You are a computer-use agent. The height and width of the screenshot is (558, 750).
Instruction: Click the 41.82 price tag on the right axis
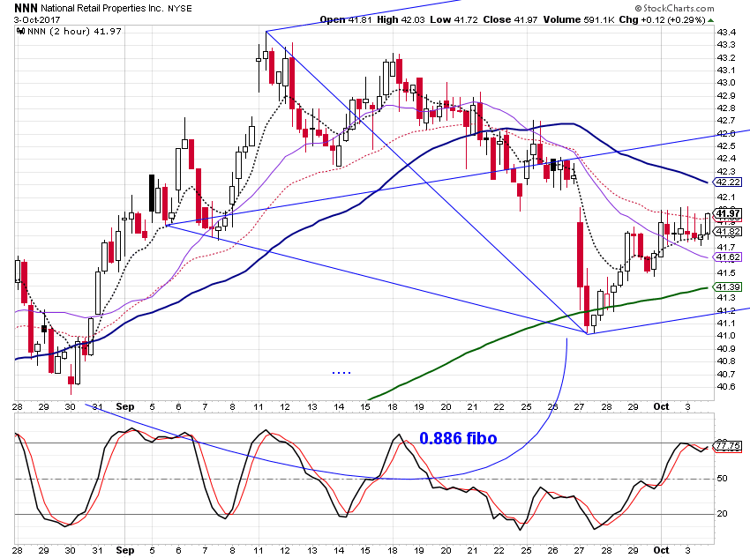point(728,232)
